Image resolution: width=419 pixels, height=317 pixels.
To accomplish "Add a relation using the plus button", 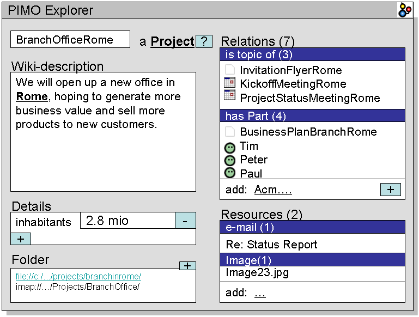I will click(x=390, y=189).
